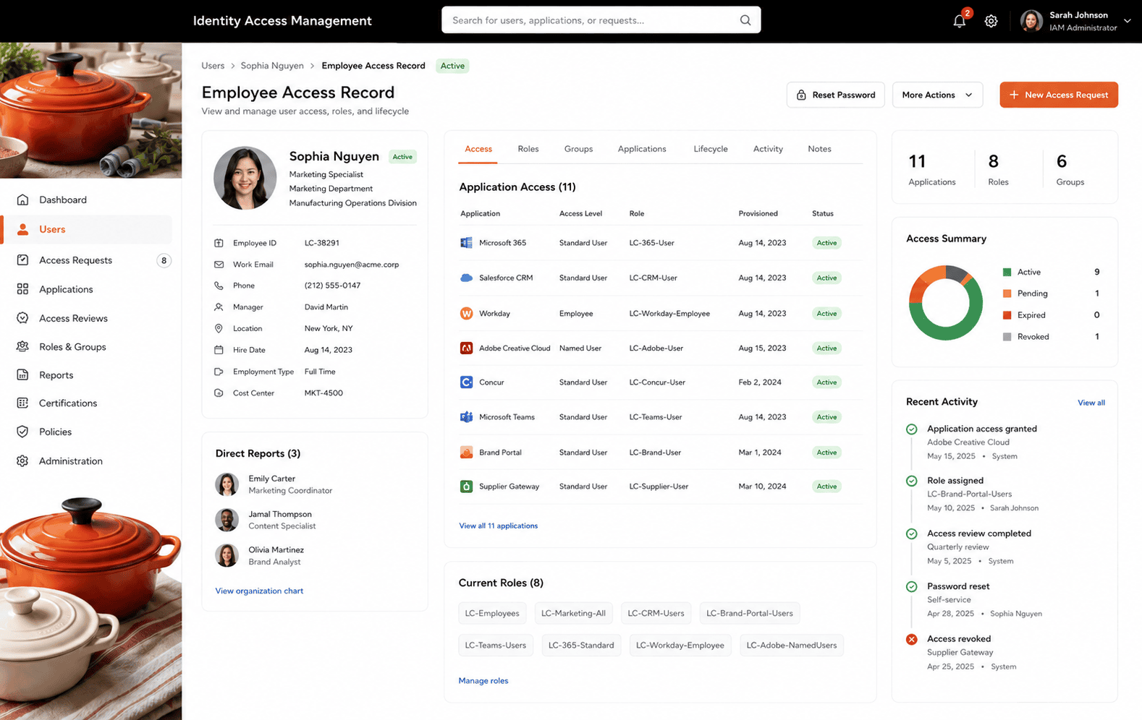Open View all 11 applications link

click(498, 526)
